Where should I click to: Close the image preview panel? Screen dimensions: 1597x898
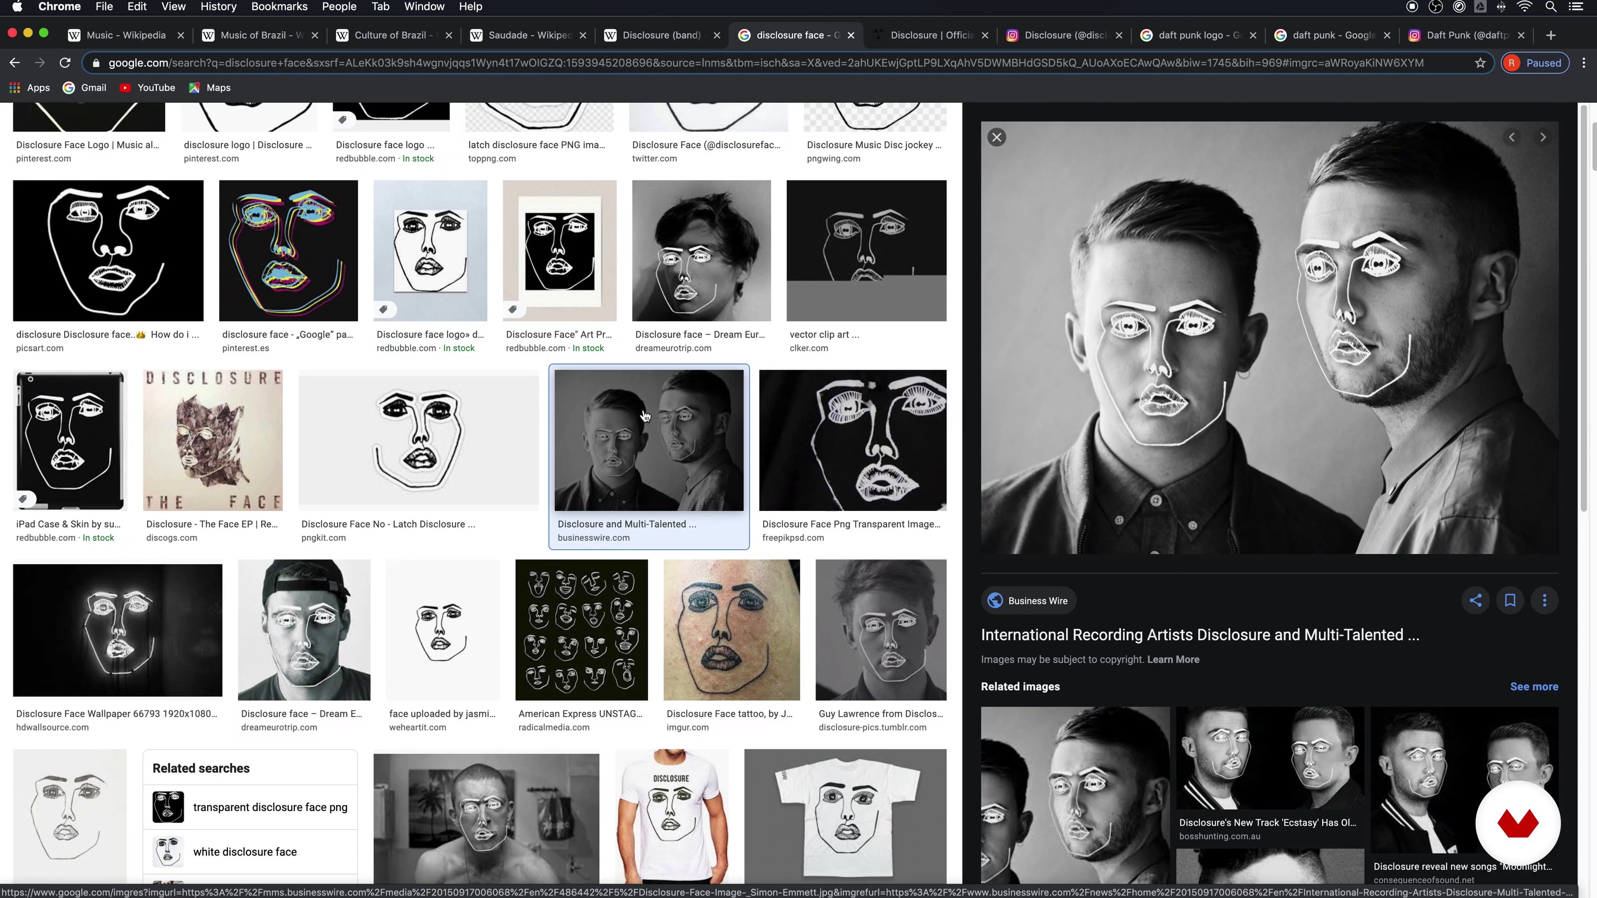[x=997, y=137]
